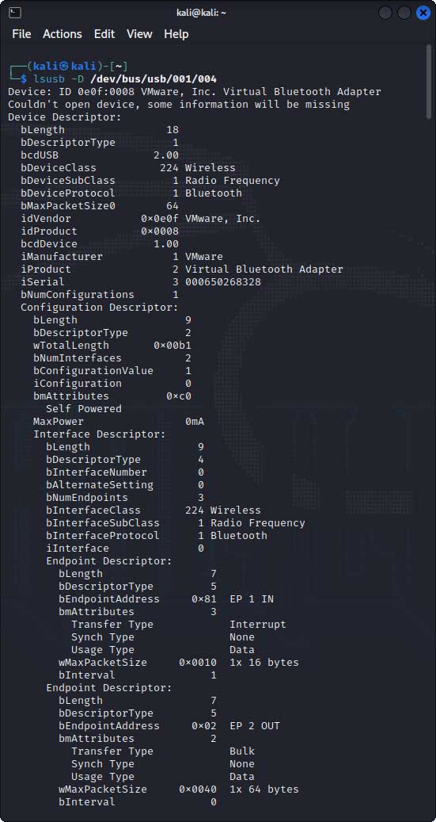The height and width of the screenshot is (822, 436).
Task: Click the EP 2 OUT endpoint address text
Action: (x=255, y=726)
